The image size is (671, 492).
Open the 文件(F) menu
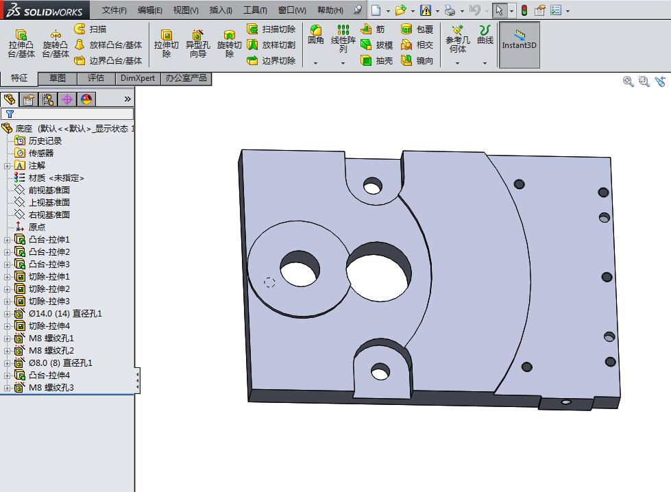pos(114,10)
